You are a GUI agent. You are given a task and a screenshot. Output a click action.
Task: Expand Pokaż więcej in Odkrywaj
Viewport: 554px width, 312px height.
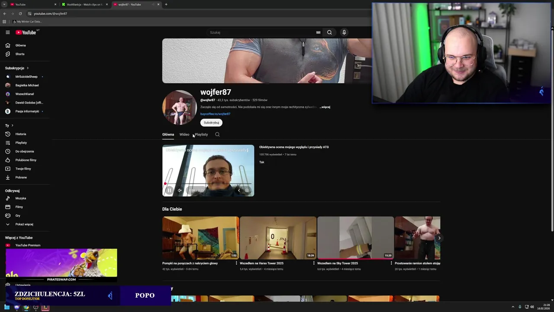click(x=26, y=224)
